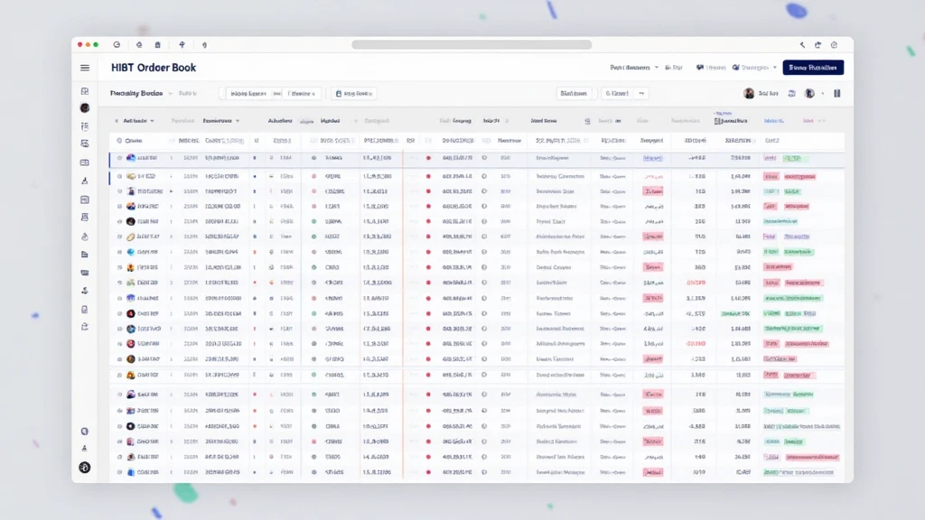Viewport: 925px width, 520px height.
Task: Click the browser address bar
Action: (472, 44)
